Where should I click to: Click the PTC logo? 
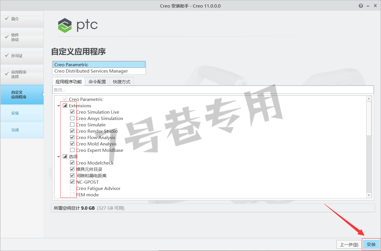click(x=78, y=25)
